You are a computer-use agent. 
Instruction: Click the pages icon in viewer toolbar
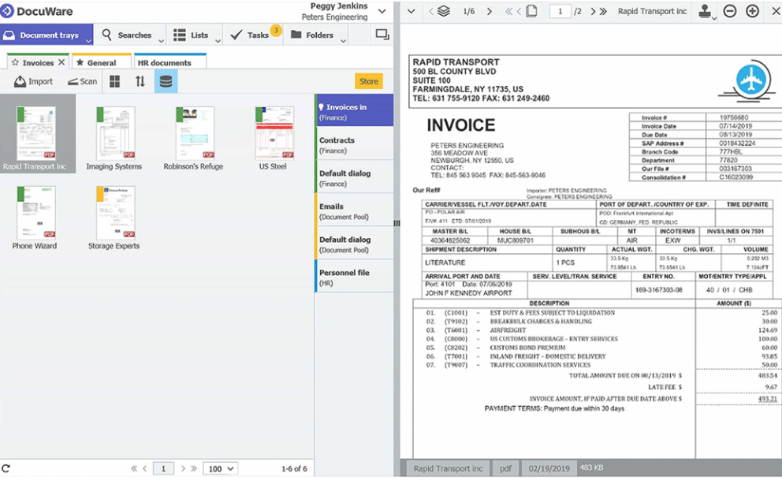[531, 11]
